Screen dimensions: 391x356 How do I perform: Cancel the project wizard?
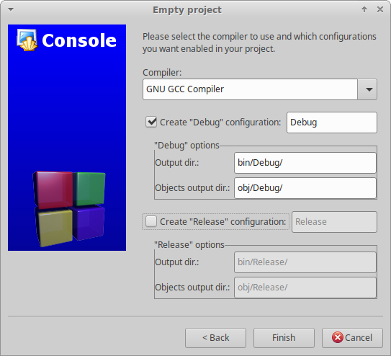pos(352,338)
